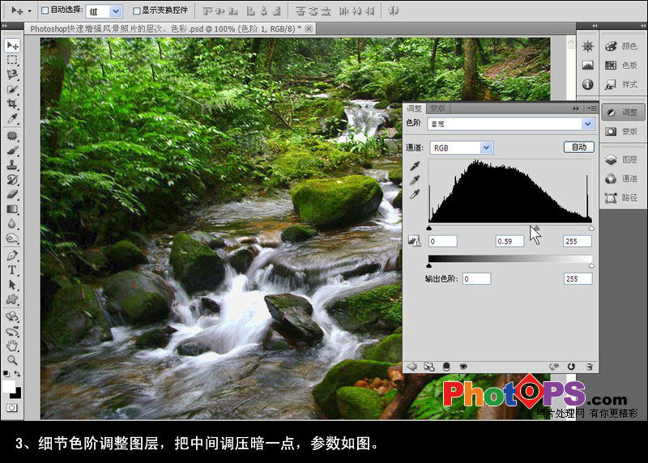
Task: Open the 色阶 preset dropdown
Action: [588, 124]
